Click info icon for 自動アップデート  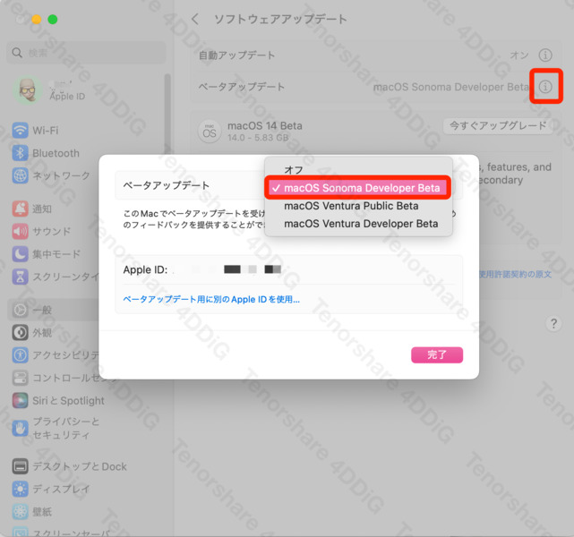tap(545, 55)
